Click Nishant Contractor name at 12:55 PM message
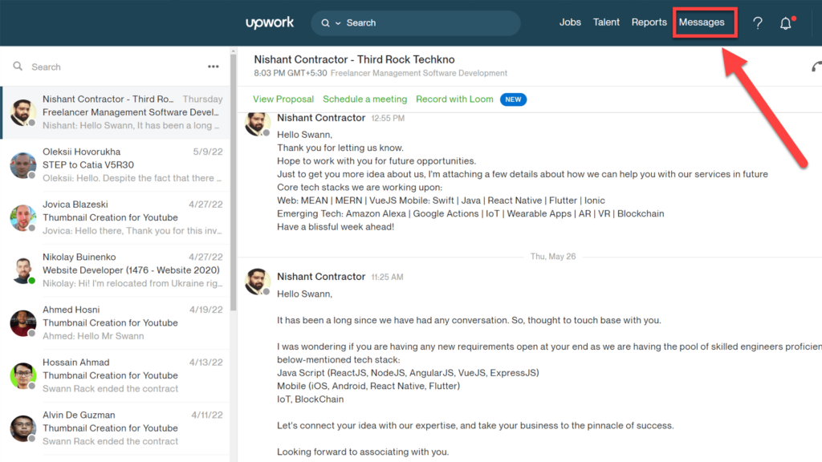Screen dimensions: 822x462 [x=321, y=118]
